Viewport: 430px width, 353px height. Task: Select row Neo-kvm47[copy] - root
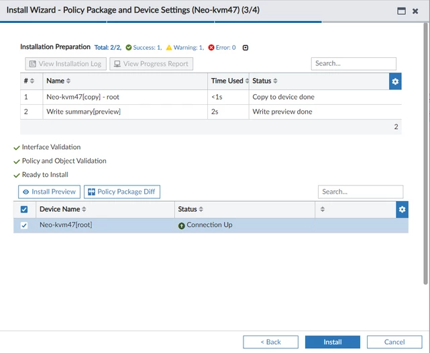(211, 97)
